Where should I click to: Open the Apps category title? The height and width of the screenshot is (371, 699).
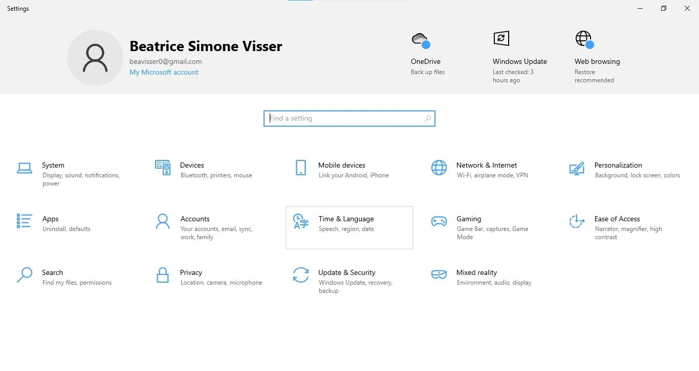[50, 219]
